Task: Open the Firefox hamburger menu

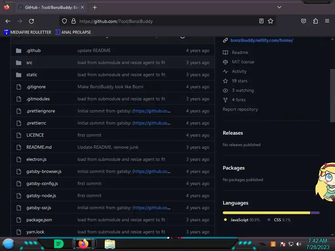Action: pyautogui.click(x=327, y=21)
